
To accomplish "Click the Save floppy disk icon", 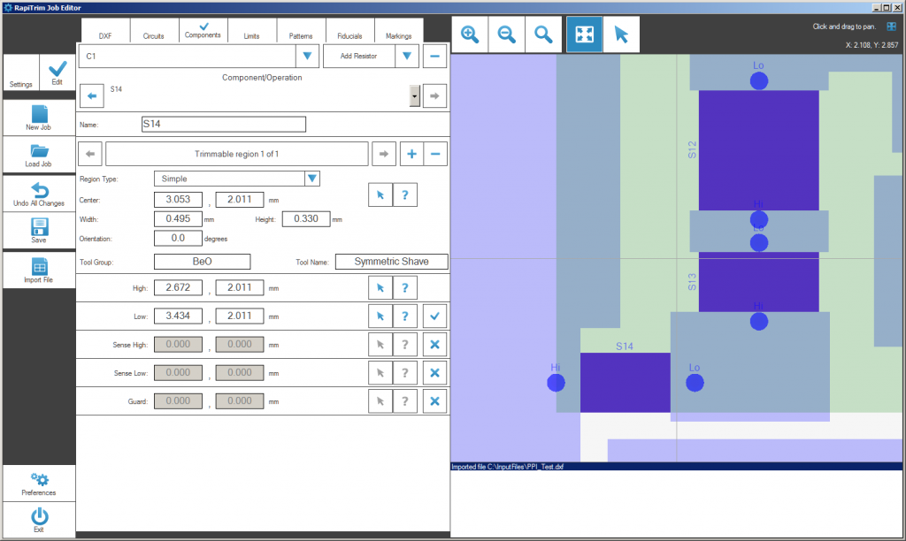I will click(38, 230).
